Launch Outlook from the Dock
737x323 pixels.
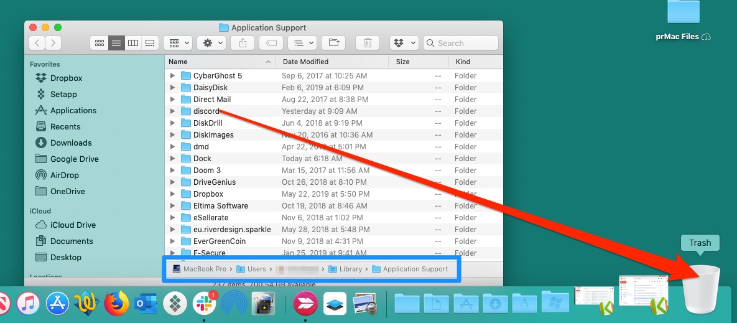point(146,303)
